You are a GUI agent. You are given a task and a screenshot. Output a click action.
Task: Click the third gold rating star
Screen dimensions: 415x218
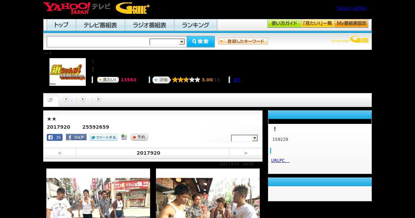pos(186,80)
